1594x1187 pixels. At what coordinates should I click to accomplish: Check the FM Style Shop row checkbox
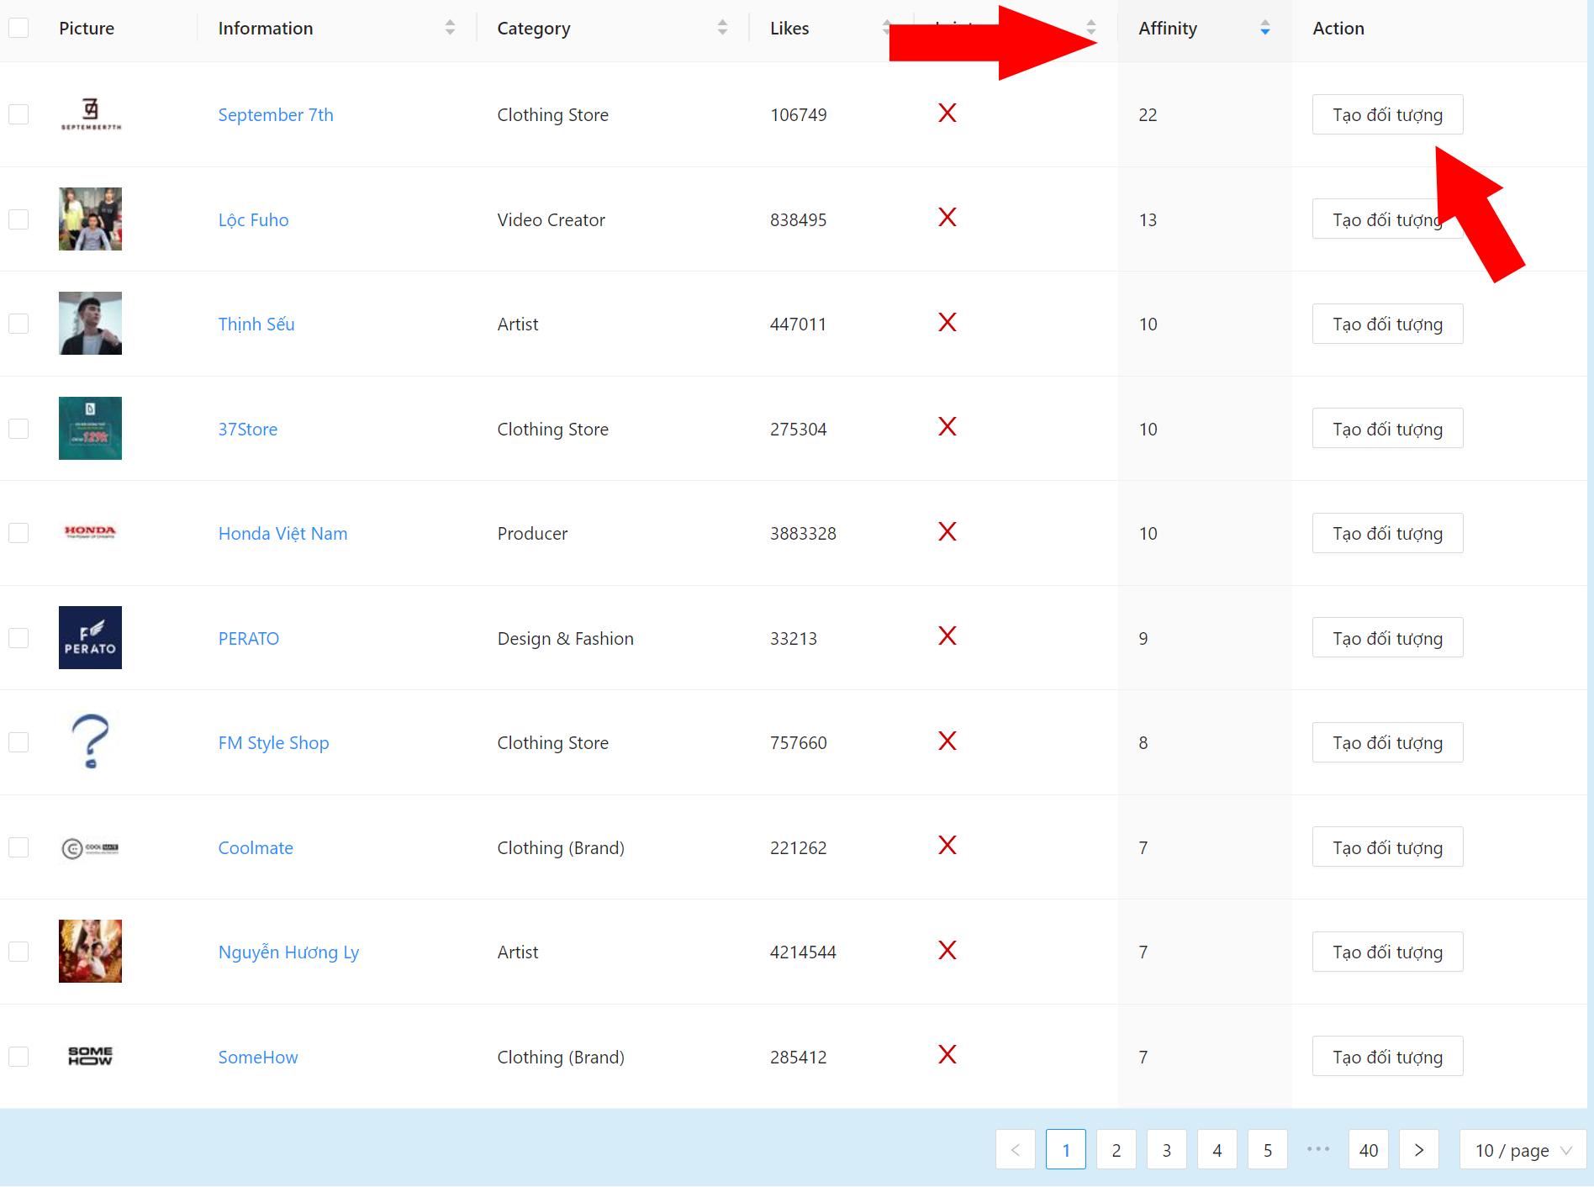[x=18, y=742]
